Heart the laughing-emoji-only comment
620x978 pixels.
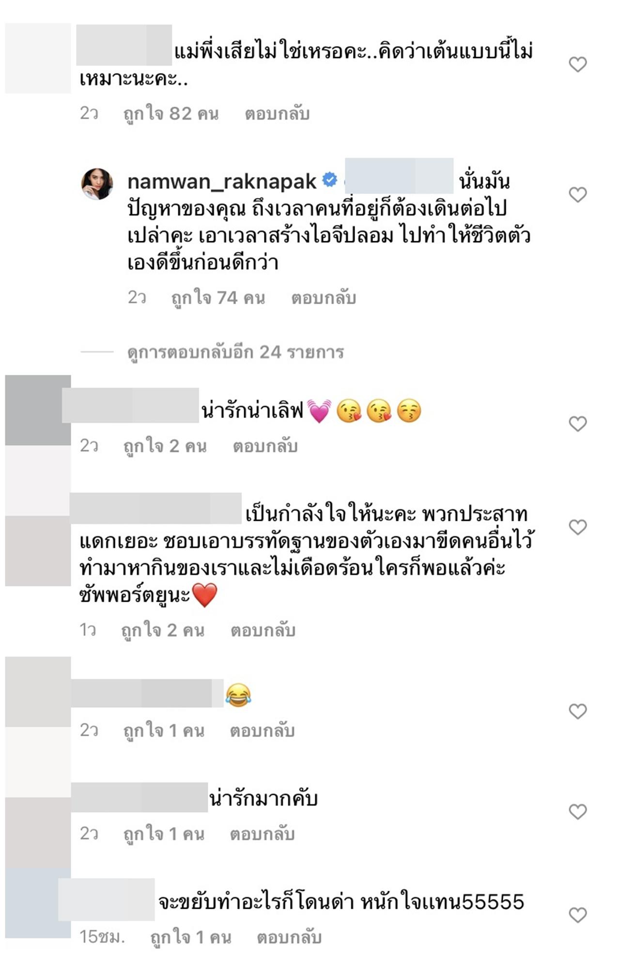(577, 711)
